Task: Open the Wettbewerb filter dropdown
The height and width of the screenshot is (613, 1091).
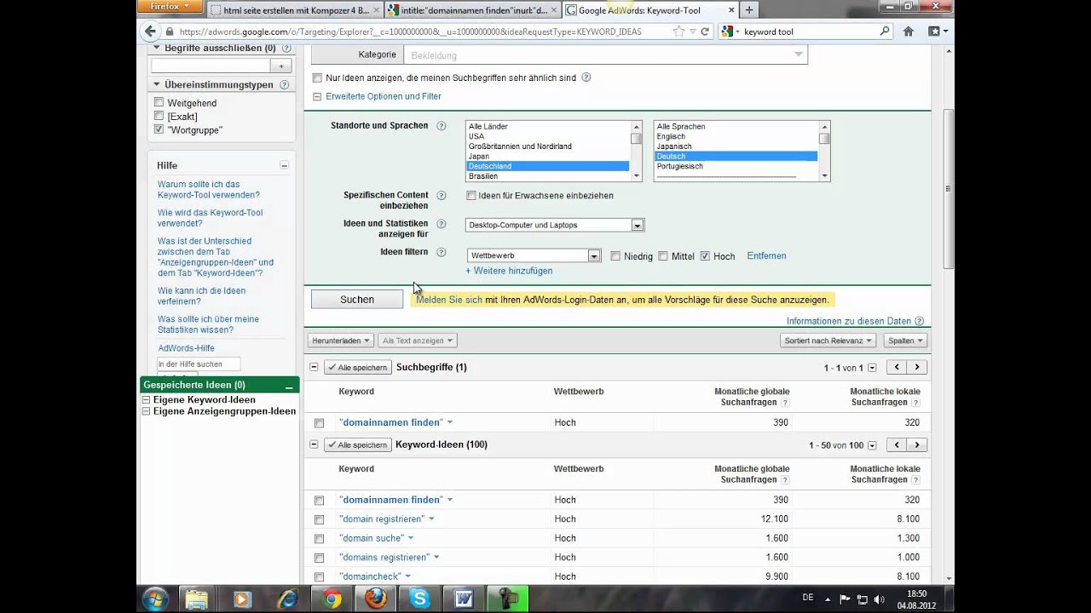Action: pyautogui.click(x=534, y=255)
